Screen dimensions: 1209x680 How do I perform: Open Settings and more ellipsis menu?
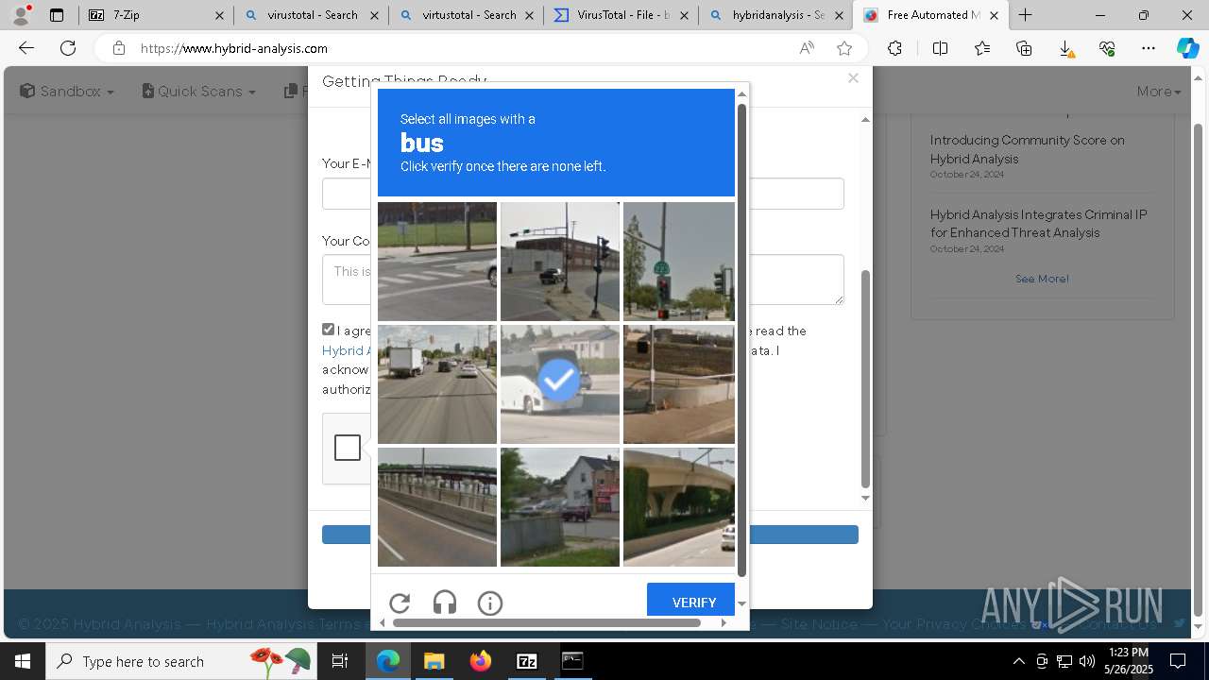[x=1149, y=48]
